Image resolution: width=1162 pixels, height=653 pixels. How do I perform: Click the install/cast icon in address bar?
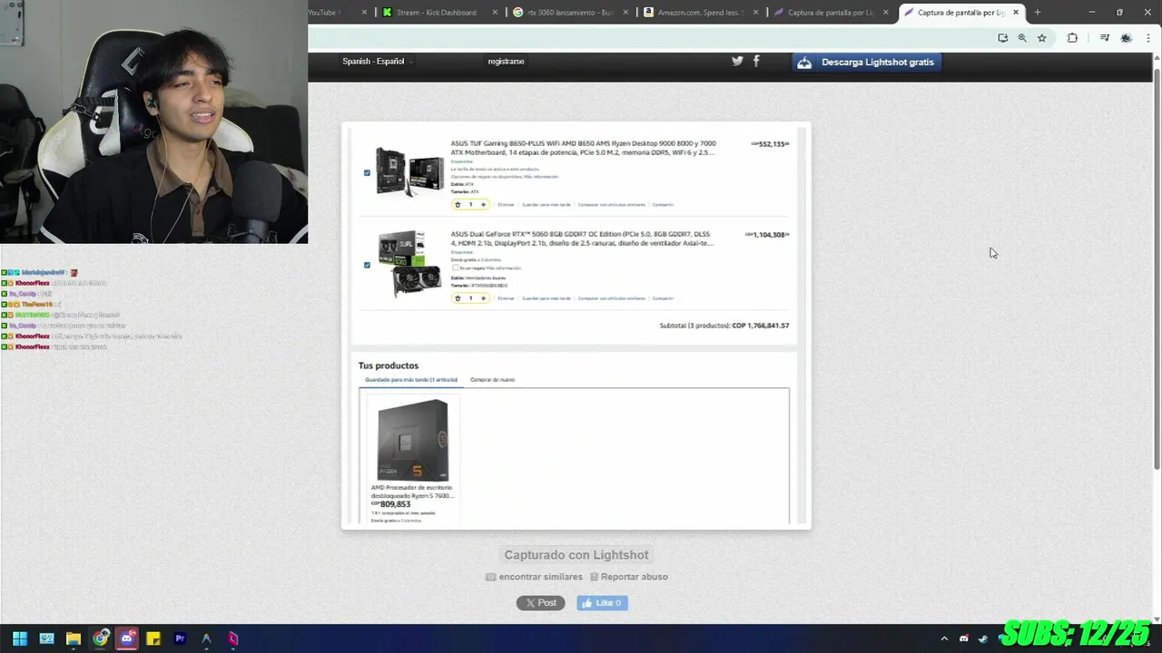click(x=1002, y=38)
